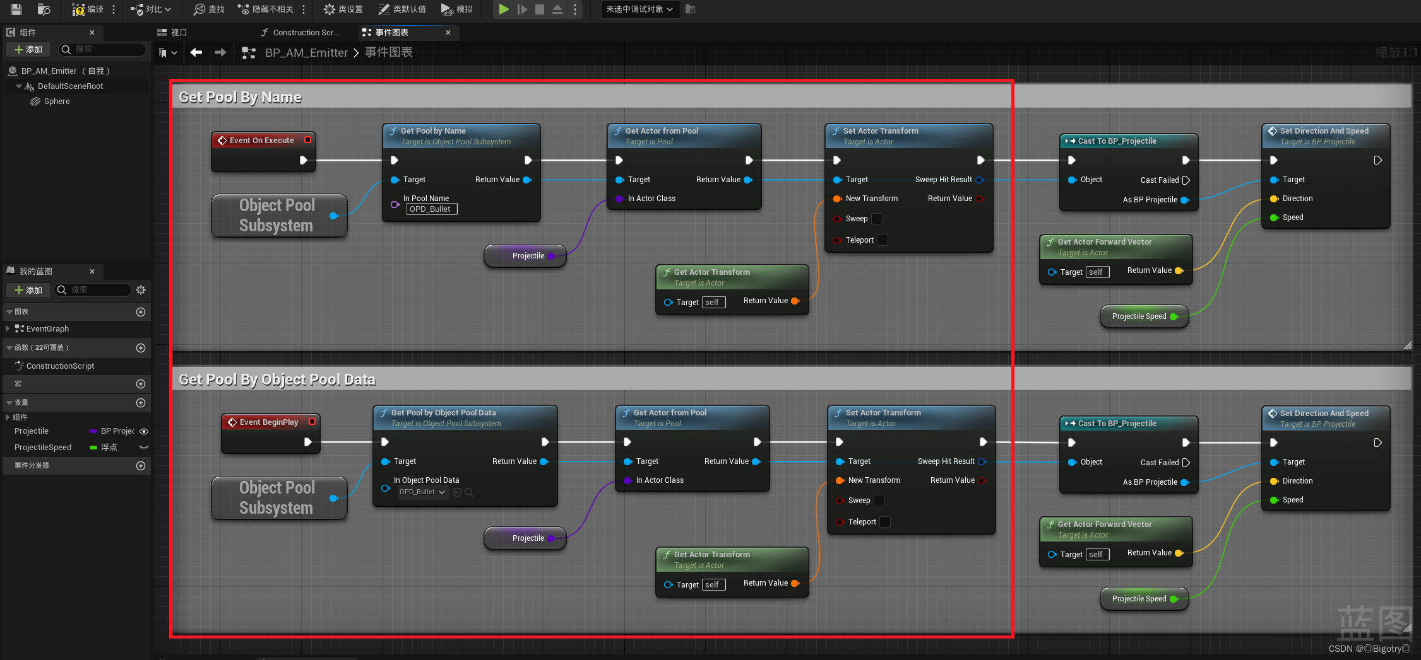Viewport: 1421px width, 660px height.
Task: Toggle ProjectileSpeed variable closed-eye visibility
Action: click(144, 448)
